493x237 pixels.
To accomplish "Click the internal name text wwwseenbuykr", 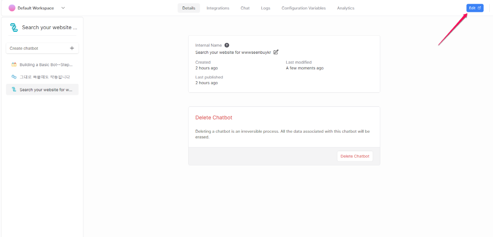I will click(x=233, y=52).
